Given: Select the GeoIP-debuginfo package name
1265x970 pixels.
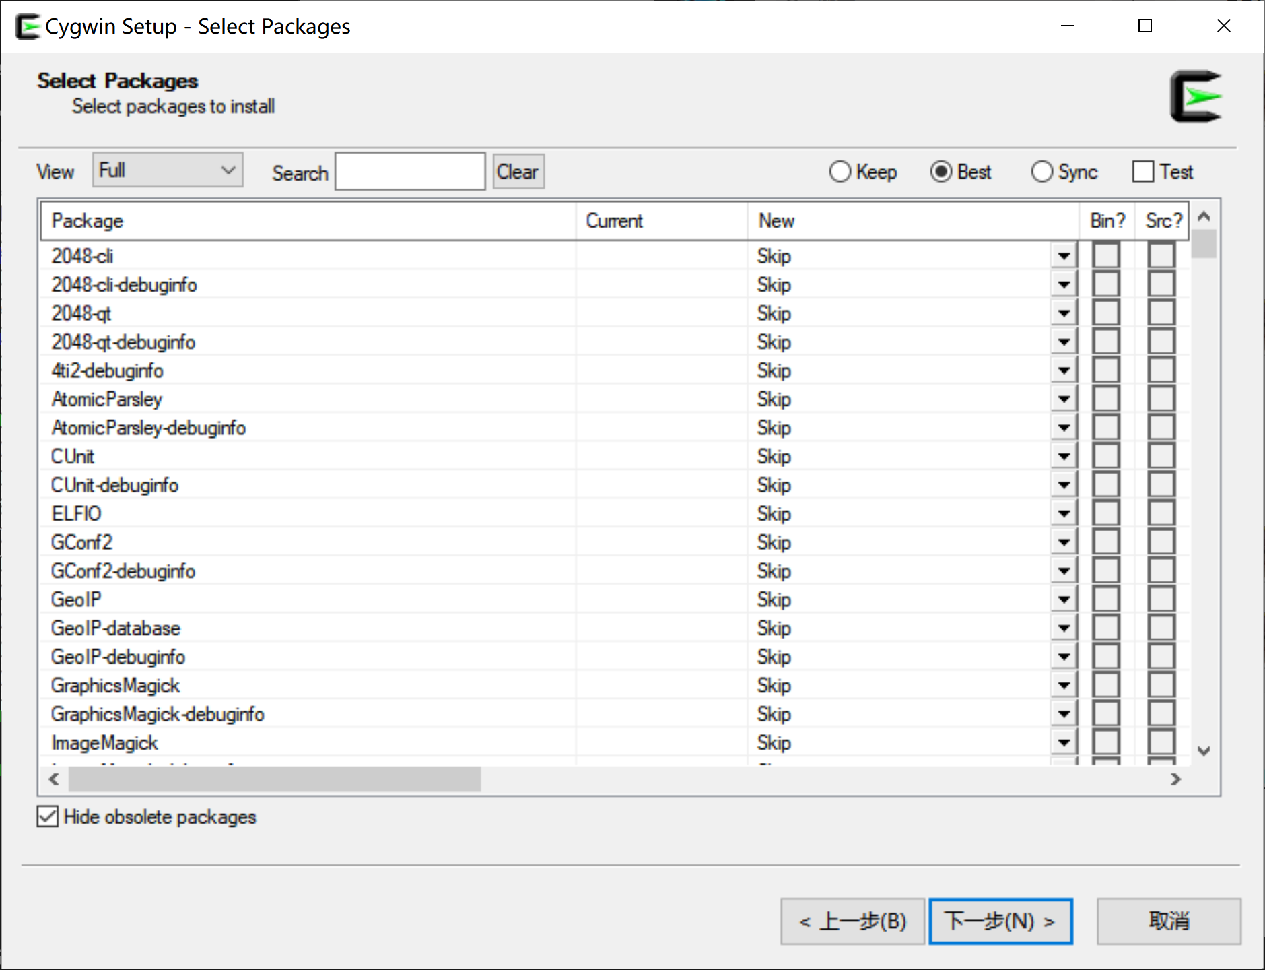Looking at the screenshot, I should [x=118, y=657].
